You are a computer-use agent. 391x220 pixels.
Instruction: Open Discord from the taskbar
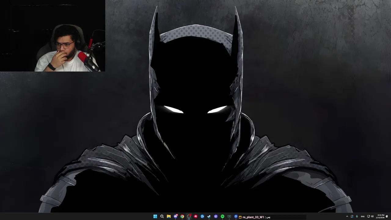tap(176, 217)
